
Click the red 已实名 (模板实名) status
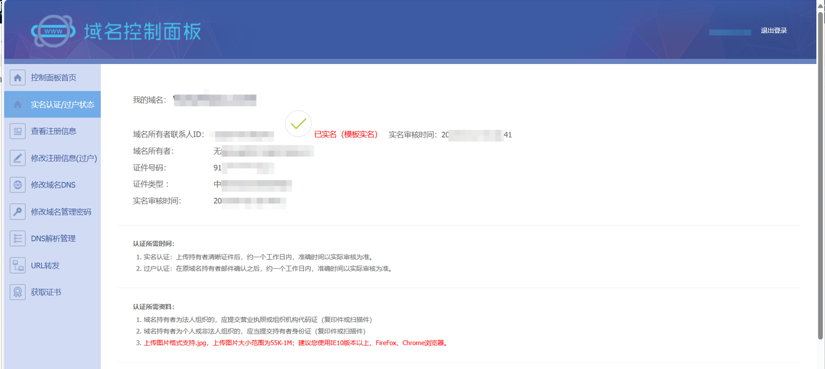pyautogui.click(x=346, y=134)
